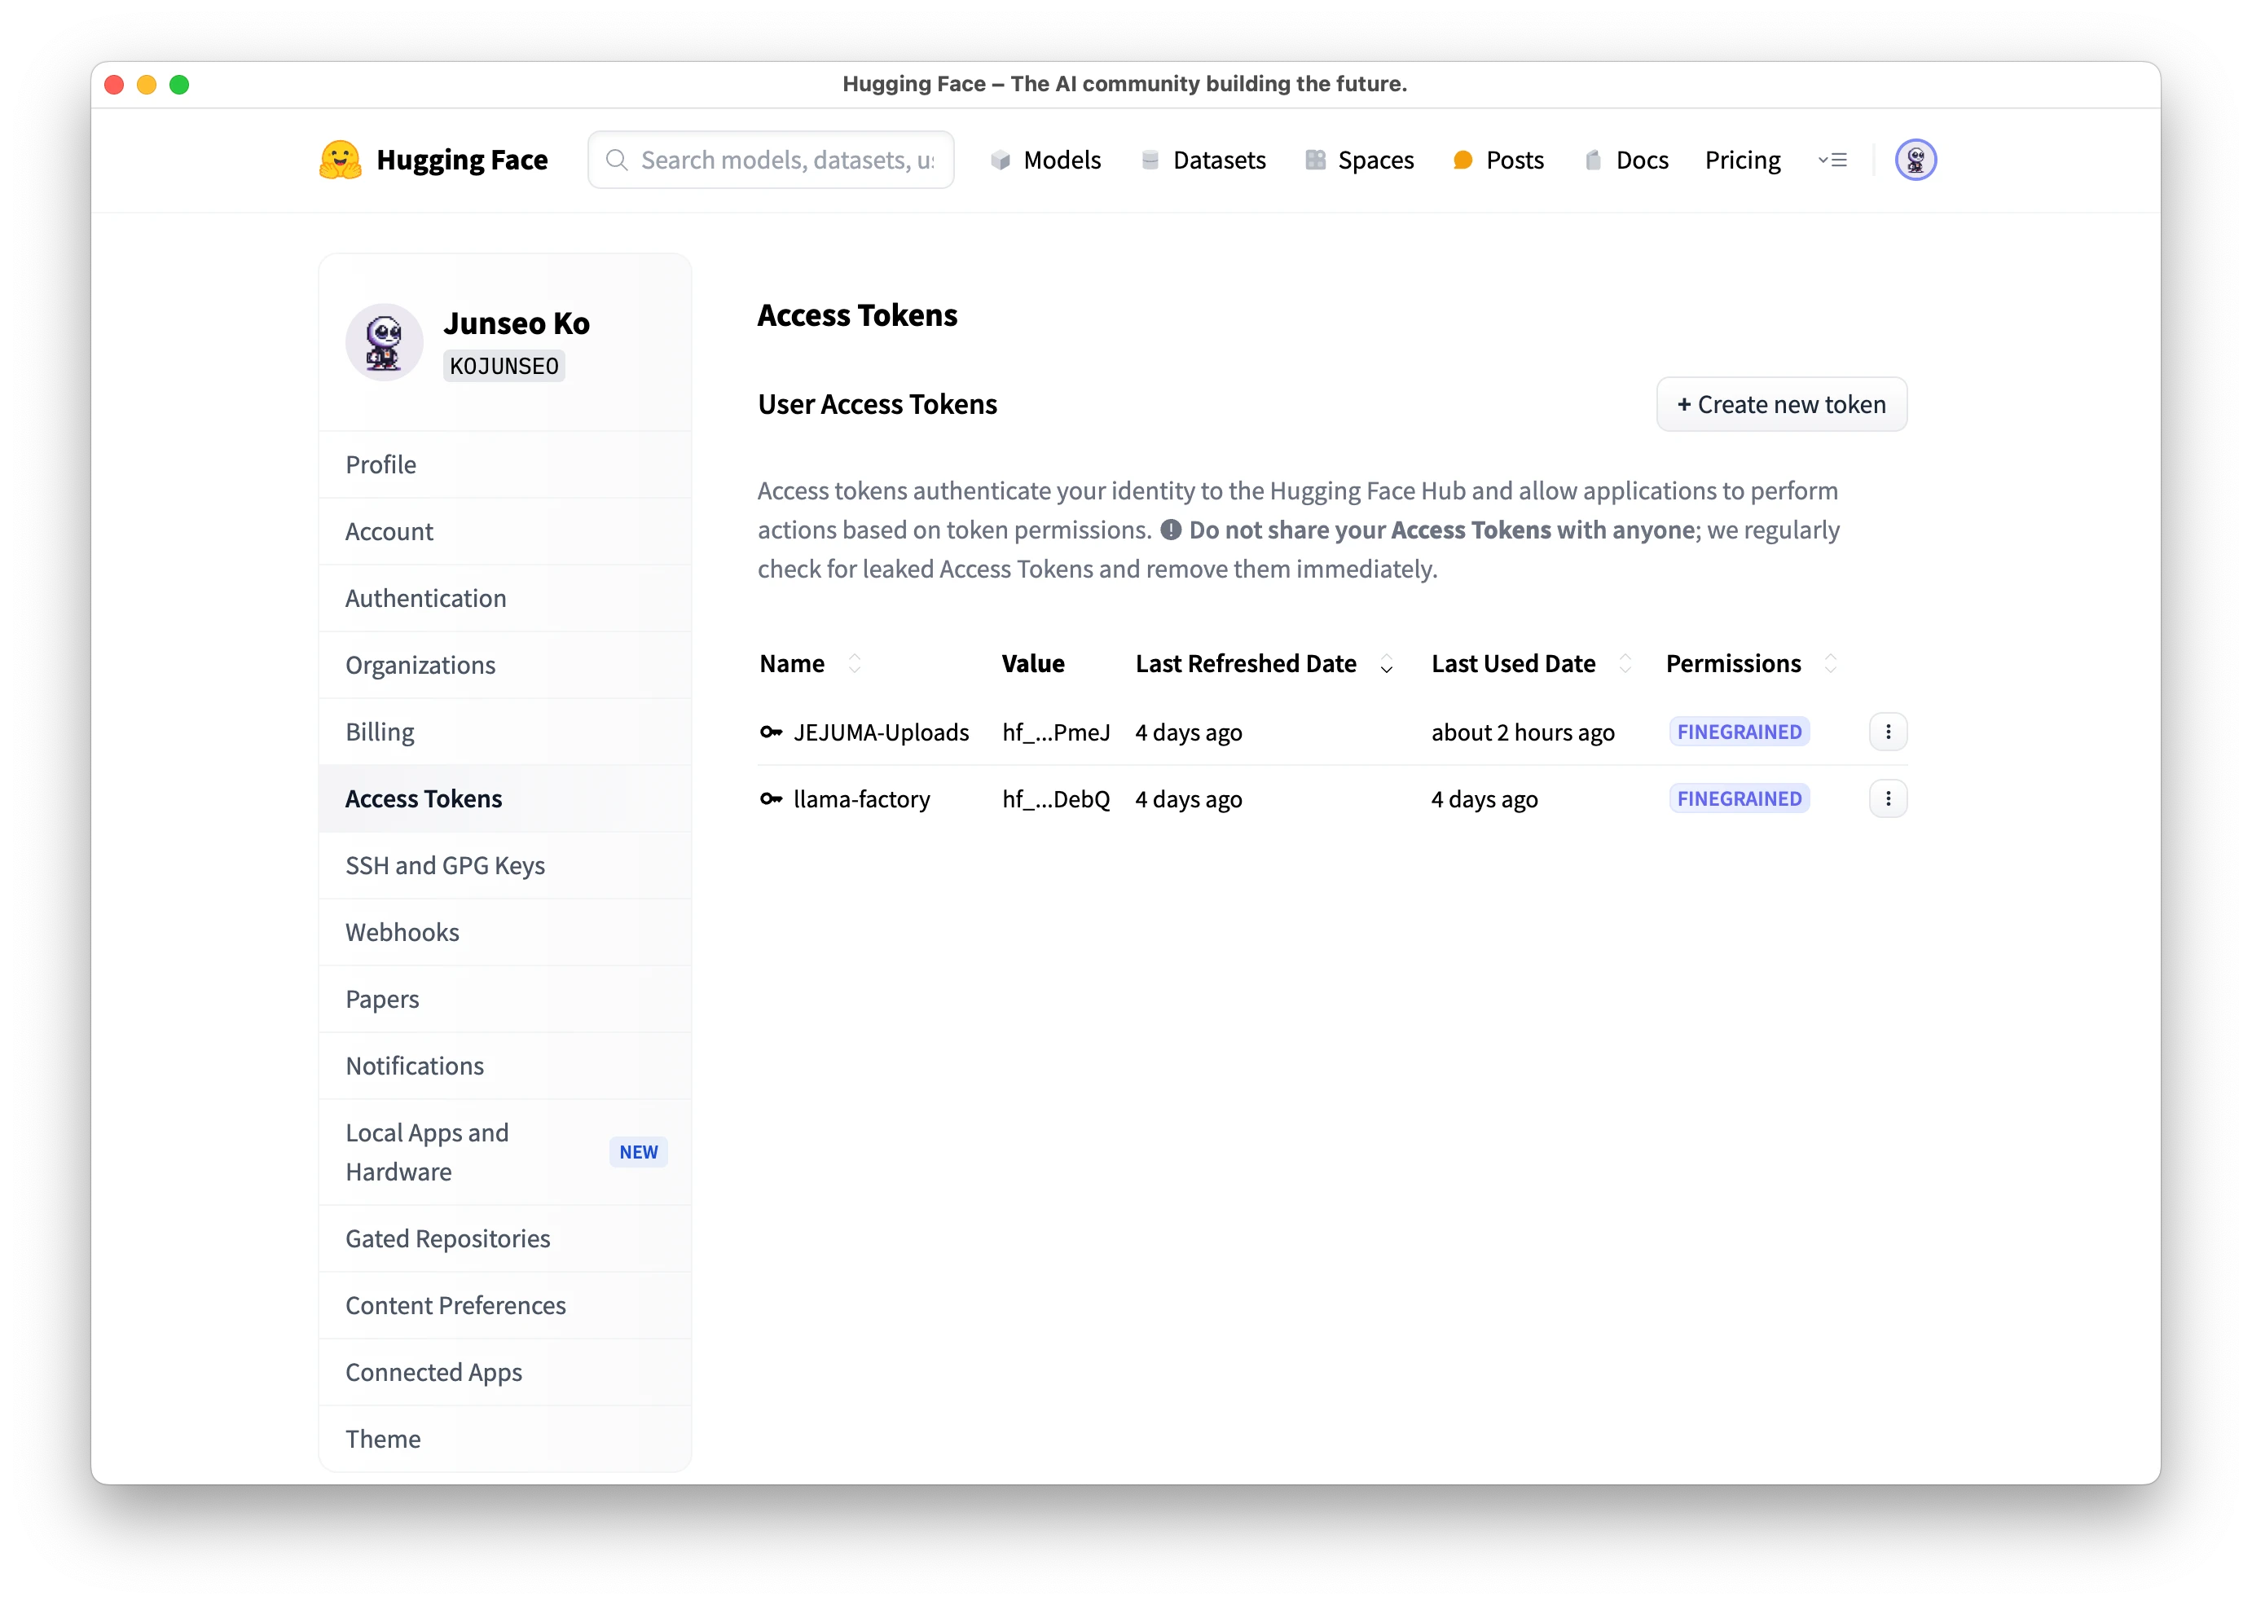This screenshot has width=2252, height=1605.
Task: Click the key icon beside llama-factory
Action: (771, 799)
